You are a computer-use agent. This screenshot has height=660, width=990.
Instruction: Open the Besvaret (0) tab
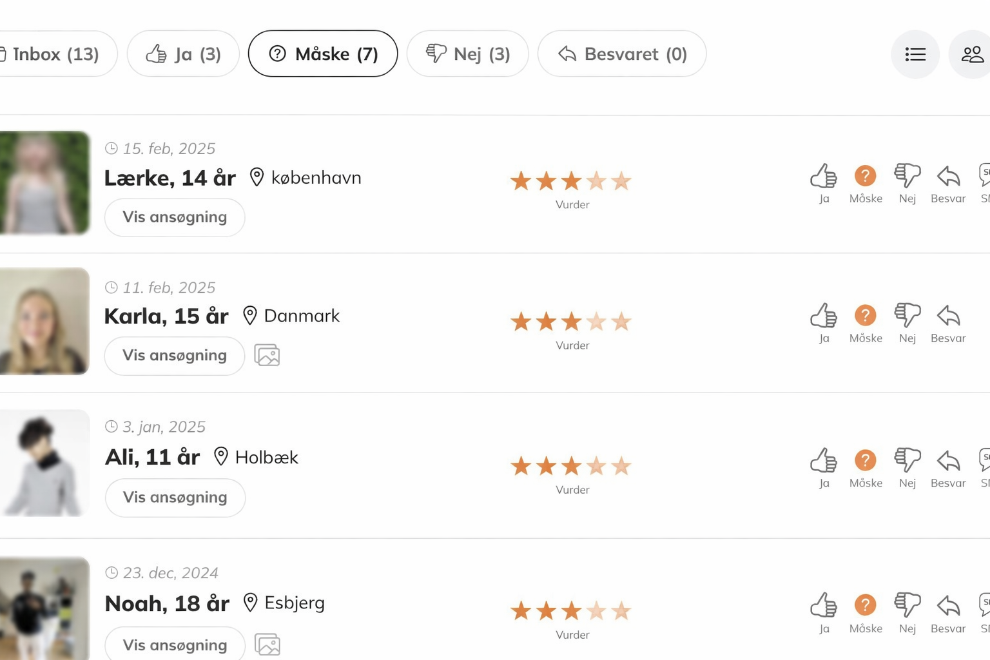(622, 54)
